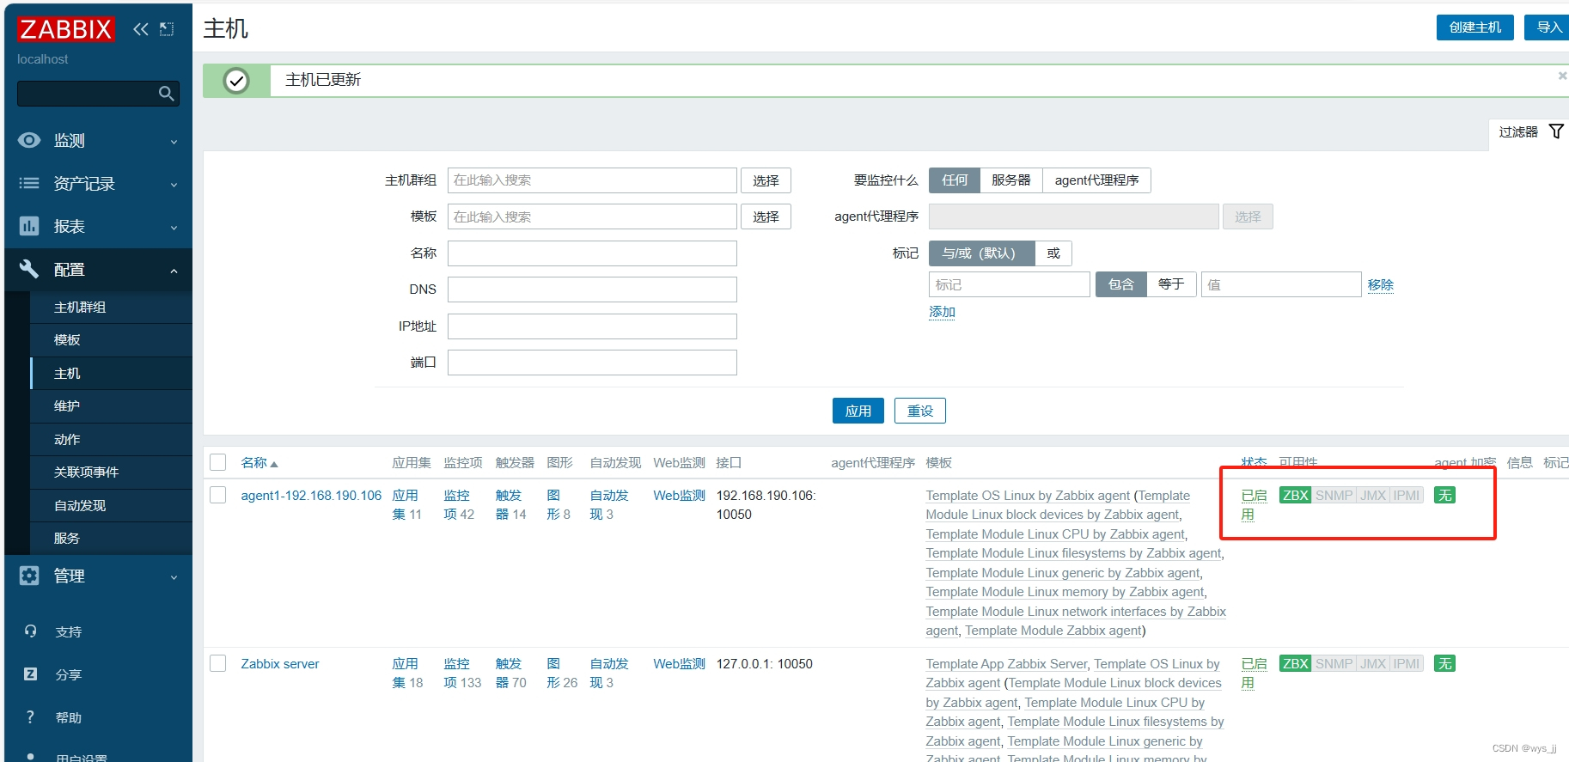Open 主机群组 in the configuration submenu

click(111, 307)
